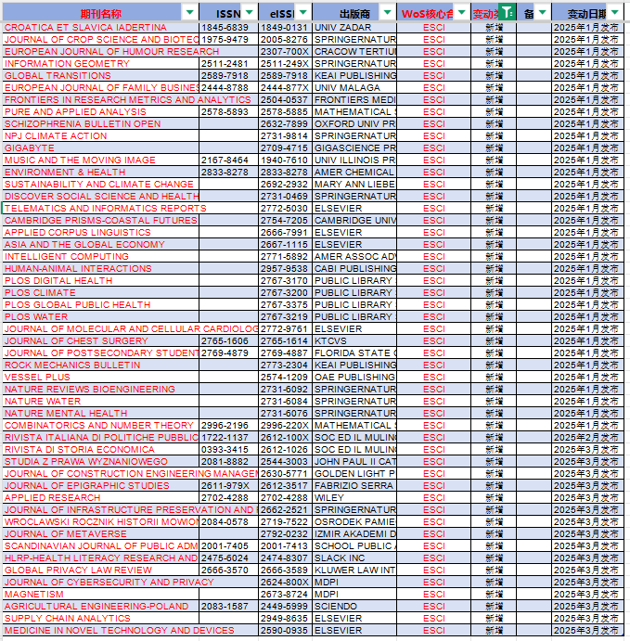Open the active filter on 变动类型 column
This screenshot has height=641, width=630.
point(508,12)
